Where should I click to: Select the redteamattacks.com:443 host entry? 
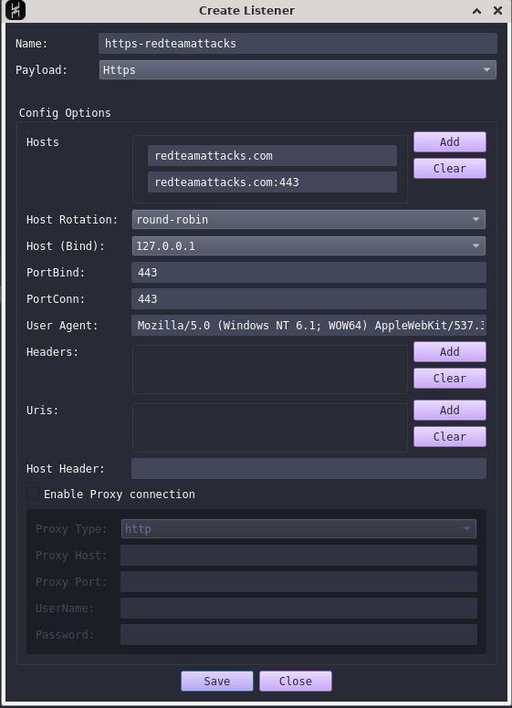pyautogui.click(x=272, y=182)
